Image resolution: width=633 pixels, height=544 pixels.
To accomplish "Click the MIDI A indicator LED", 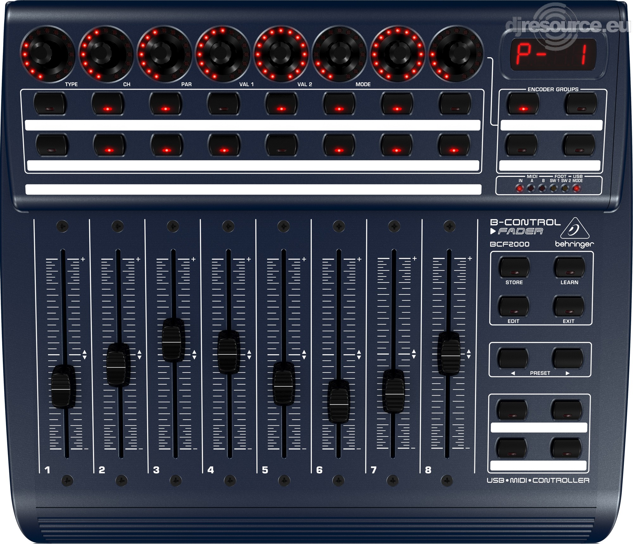I will [531, 189].
